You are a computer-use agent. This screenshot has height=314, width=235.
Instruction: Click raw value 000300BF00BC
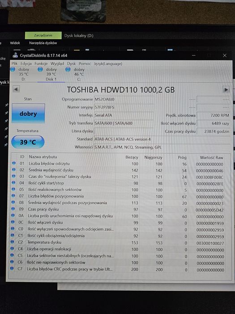209,177
